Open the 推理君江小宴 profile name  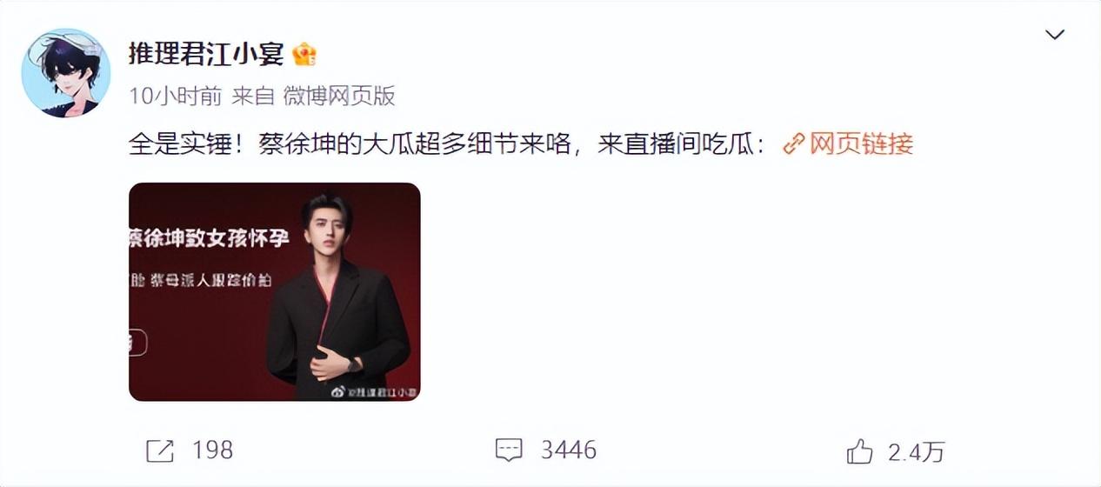pos(207,55)
